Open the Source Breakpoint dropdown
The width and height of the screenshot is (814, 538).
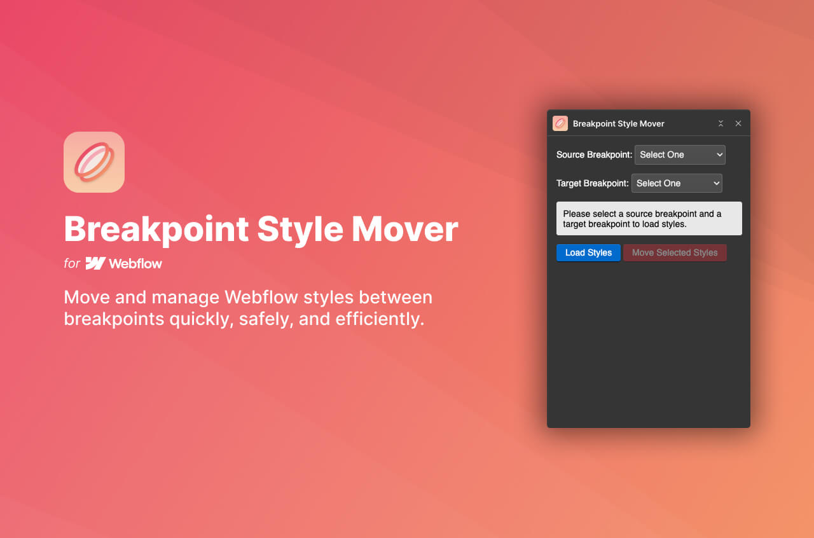680,155
